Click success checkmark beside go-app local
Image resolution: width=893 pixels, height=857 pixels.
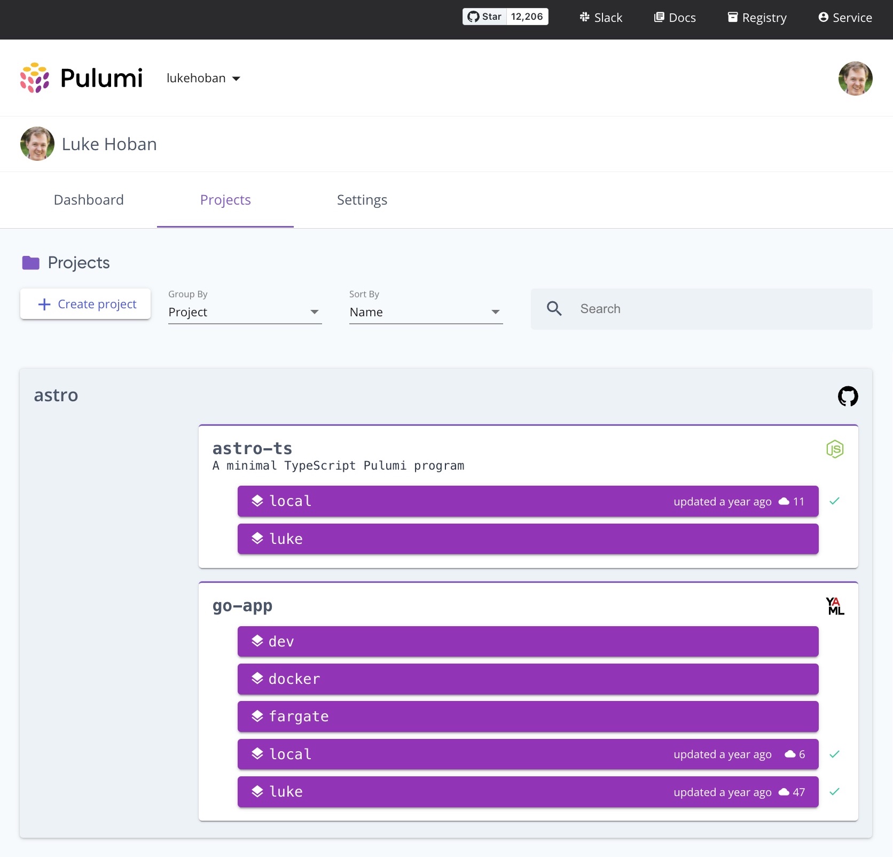pos(834,754)
